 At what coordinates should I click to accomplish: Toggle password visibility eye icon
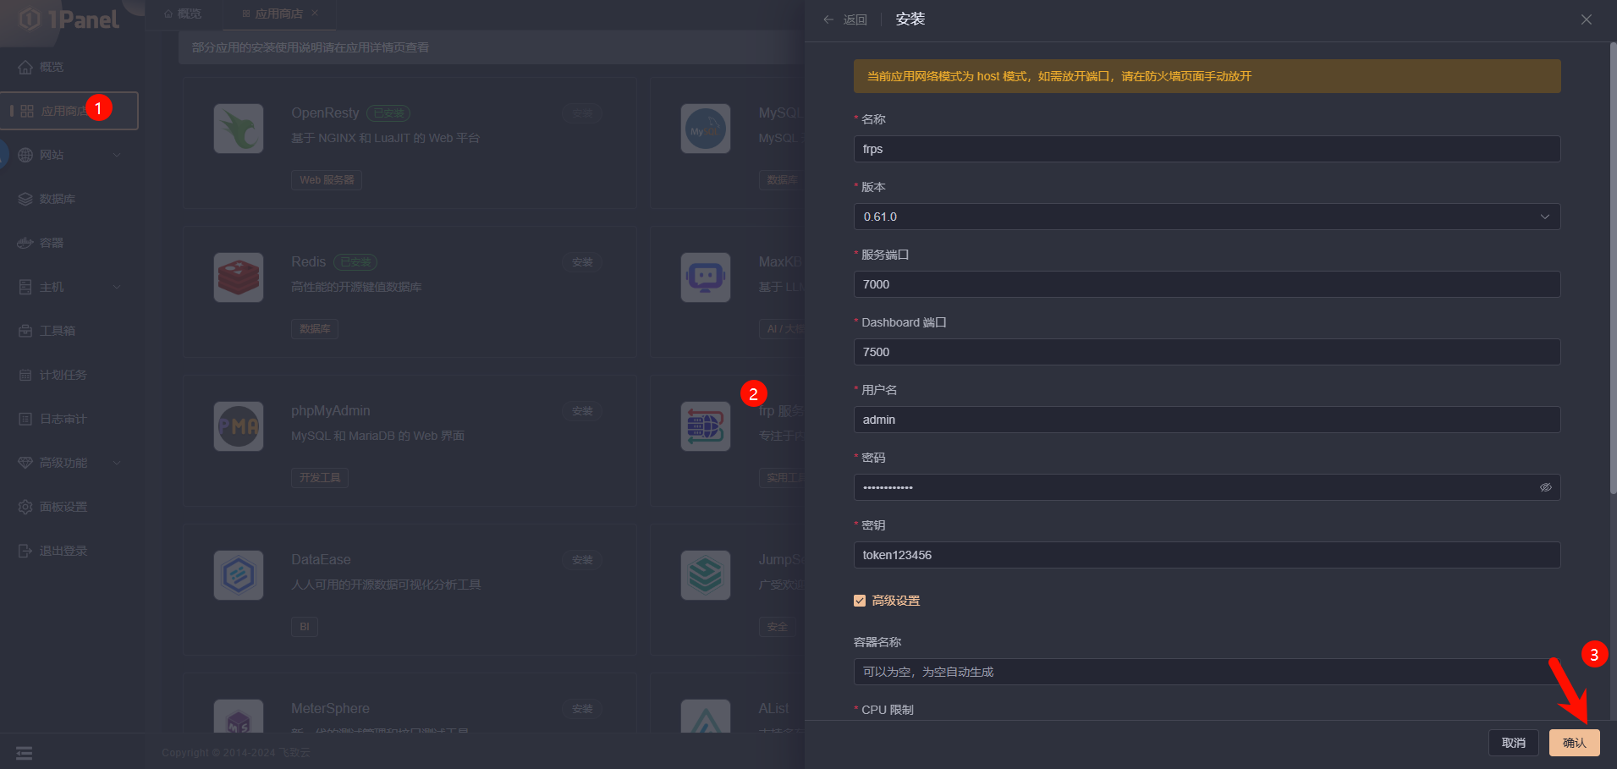click(x=1545, y=487)
